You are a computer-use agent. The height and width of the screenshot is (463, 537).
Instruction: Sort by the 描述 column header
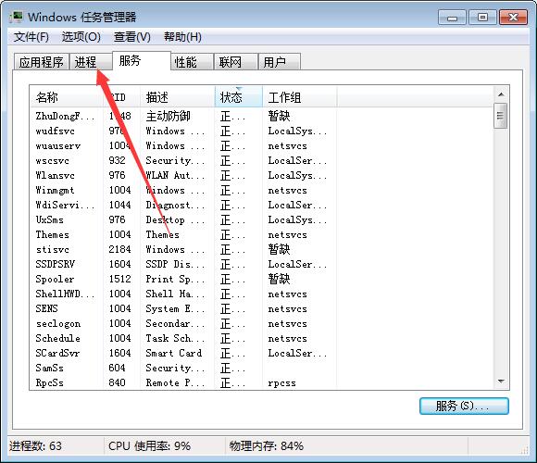[178, 97]
